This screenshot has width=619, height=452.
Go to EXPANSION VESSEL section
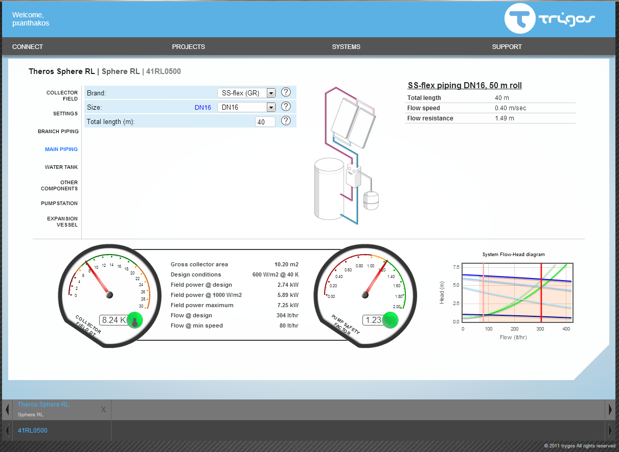click(x=63, y=221)
